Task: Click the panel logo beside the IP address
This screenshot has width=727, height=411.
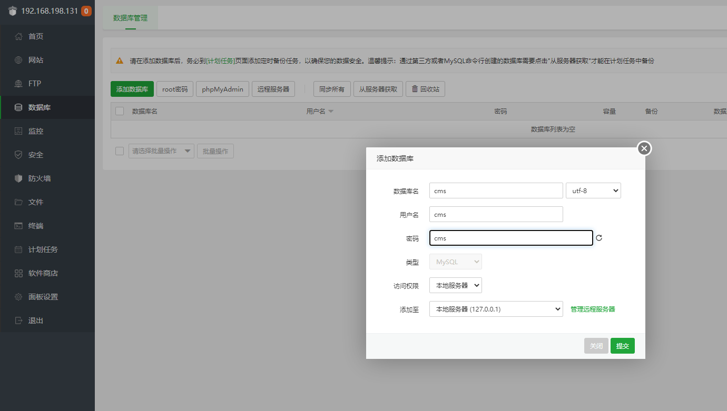Action: pyautogui.click(x=13, y=11)
